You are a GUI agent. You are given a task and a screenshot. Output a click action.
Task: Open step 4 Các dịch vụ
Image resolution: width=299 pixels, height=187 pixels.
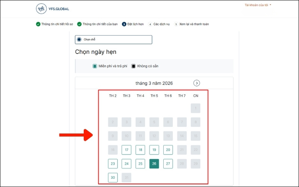[x=159, y=24]
